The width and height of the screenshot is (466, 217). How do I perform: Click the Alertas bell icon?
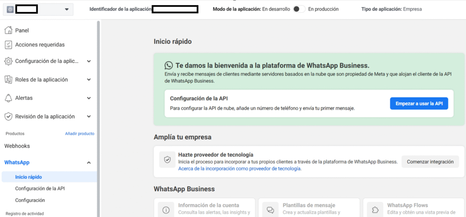(x=8, y=98)
